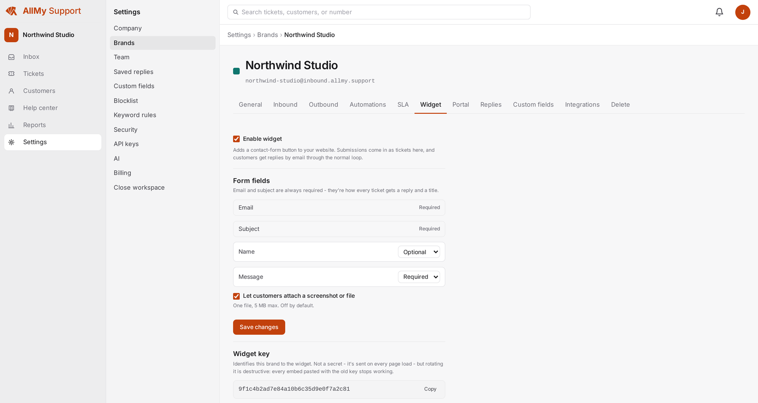
Task: Click the Tickets icon in sidebar
Action: (11, 74)
